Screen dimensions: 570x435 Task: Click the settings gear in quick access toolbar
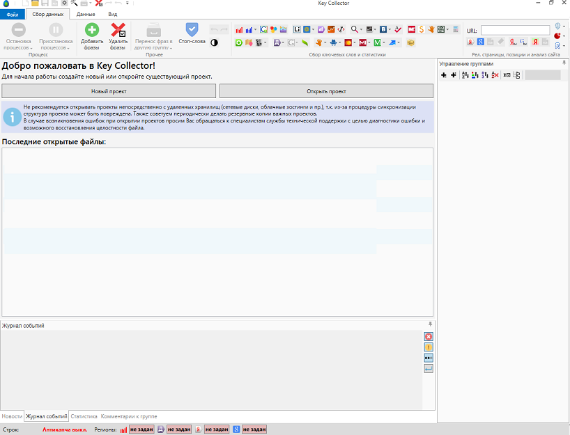(64, 3)
